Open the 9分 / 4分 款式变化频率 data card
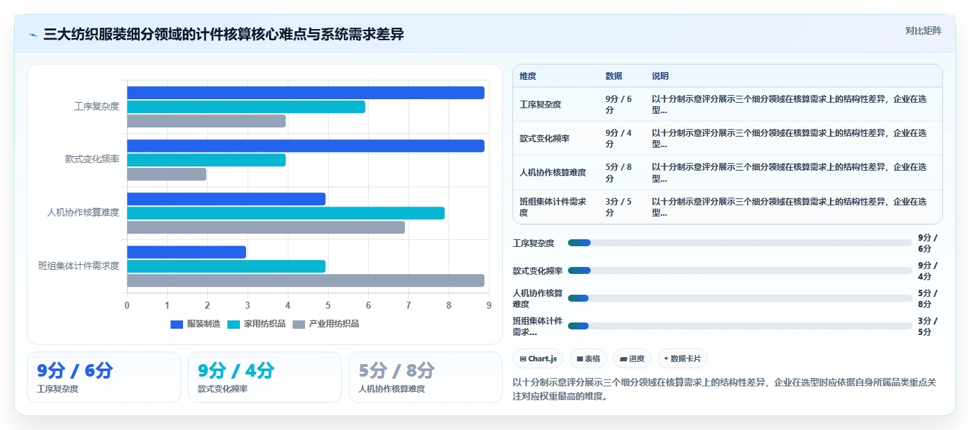Screen dimensions: 970x430 click(265, 377)
